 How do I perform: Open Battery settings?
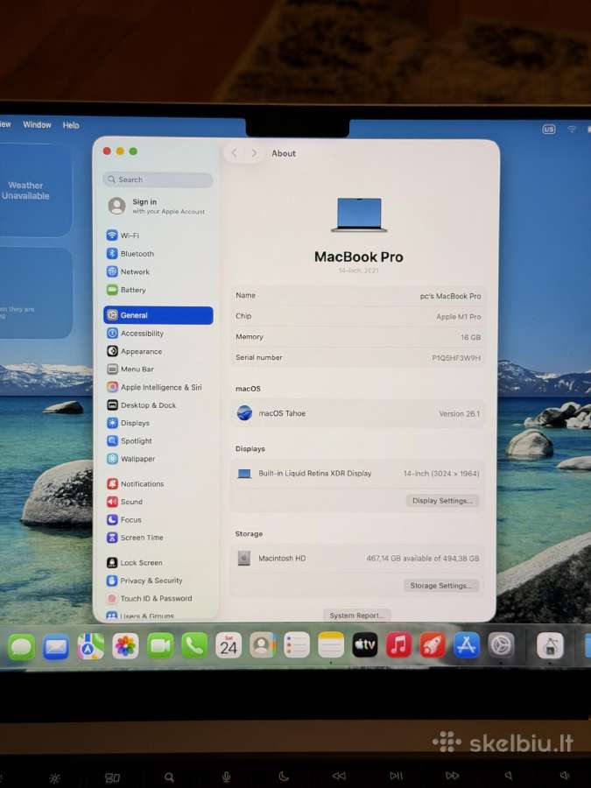tap(126, 290)
